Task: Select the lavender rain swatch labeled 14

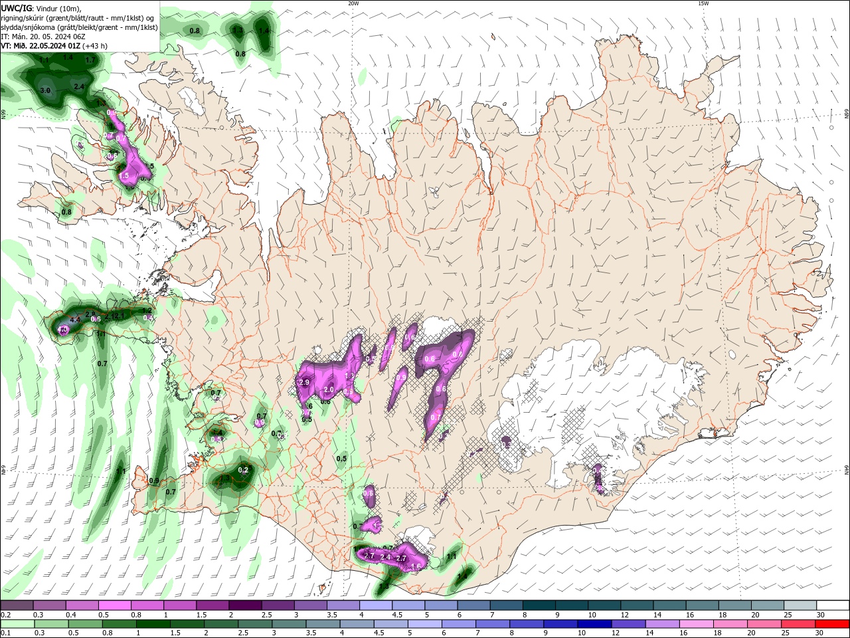Action: click(x=664, y=624)
